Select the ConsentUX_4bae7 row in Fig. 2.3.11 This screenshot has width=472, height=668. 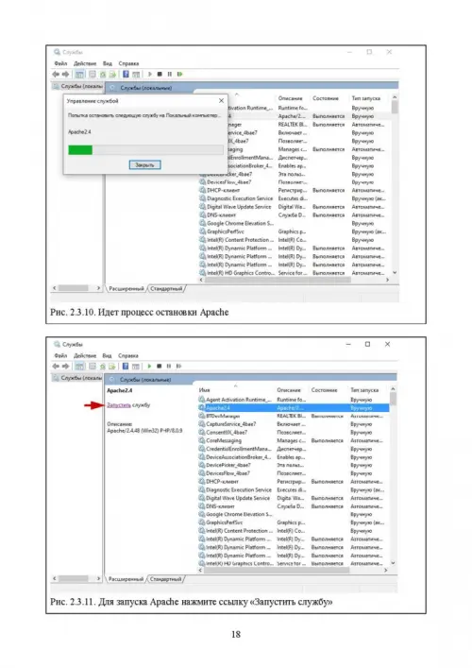click(x=294, y=433)
